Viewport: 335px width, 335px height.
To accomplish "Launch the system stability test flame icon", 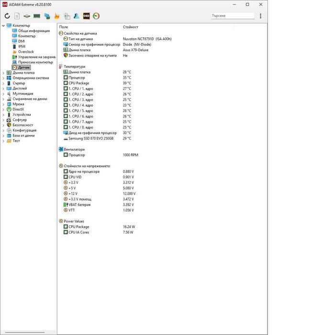I will (x=56, y=16).
